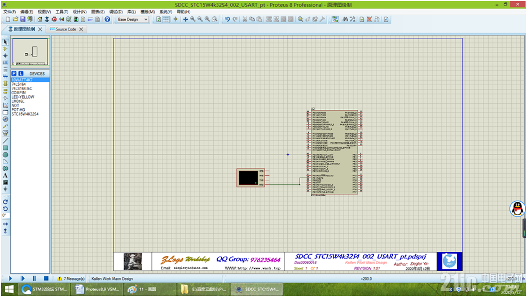Select the Component mode tool

(x=5, y=49)
